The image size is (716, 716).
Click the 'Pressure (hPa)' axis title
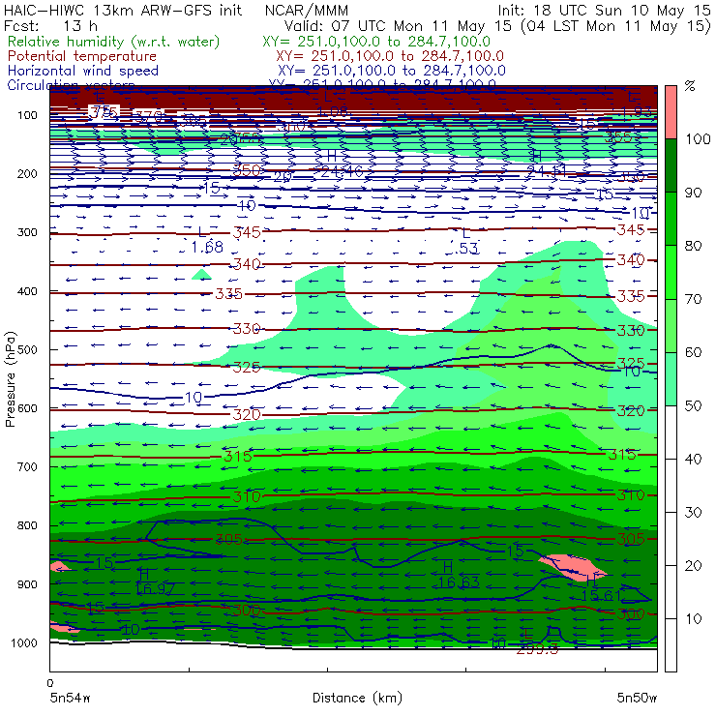(x=10, y=379)
